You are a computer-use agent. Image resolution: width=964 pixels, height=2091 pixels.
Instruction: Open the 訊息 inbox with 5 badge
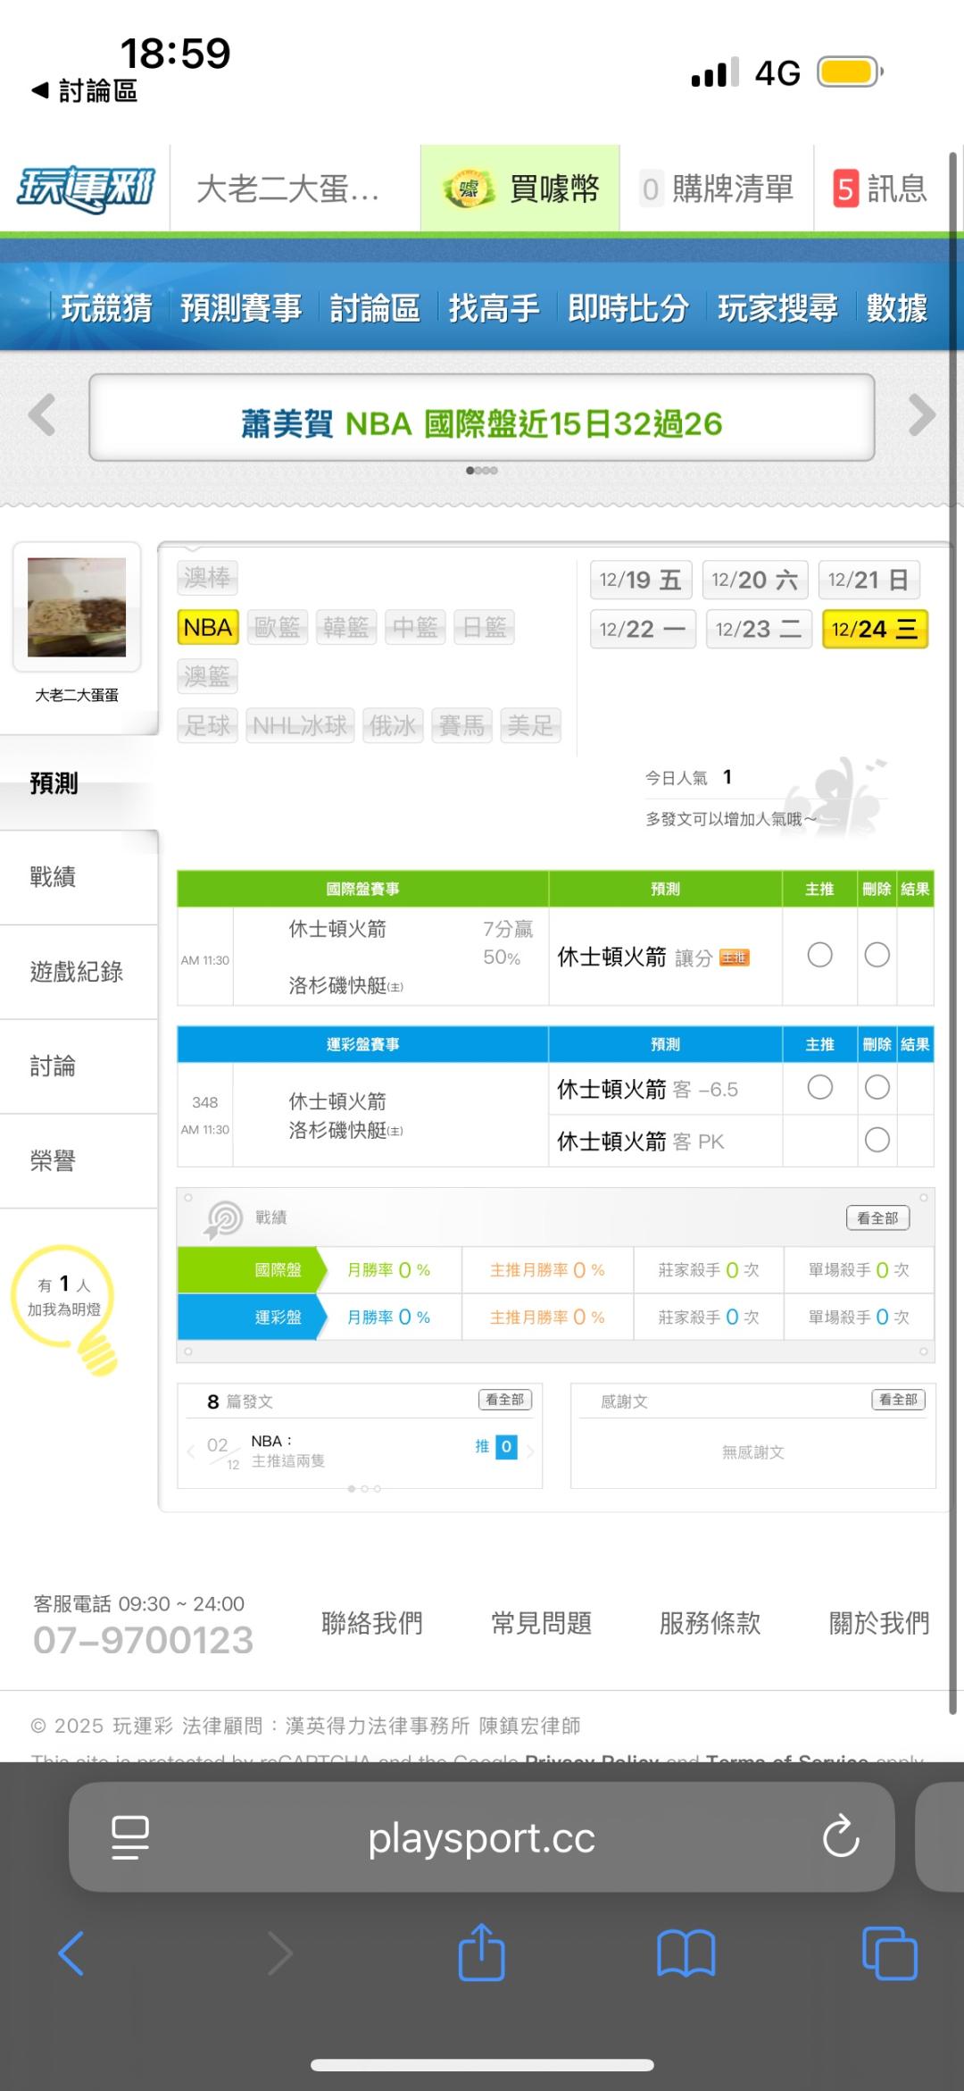880,188
